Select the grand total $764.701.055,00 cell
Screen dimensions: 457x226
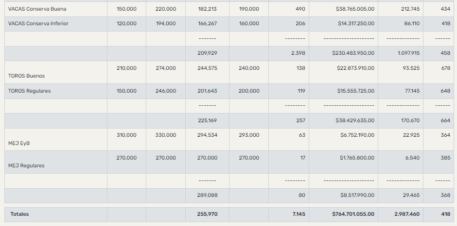(350, 214)
